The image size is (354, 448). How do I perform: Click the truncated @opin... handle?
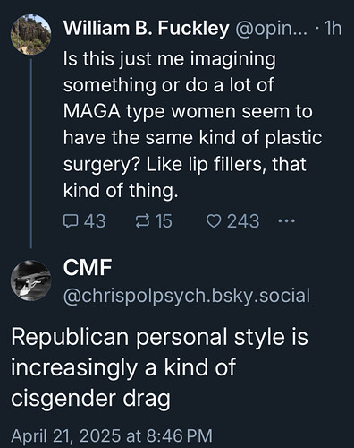click(x=271, y=29)
